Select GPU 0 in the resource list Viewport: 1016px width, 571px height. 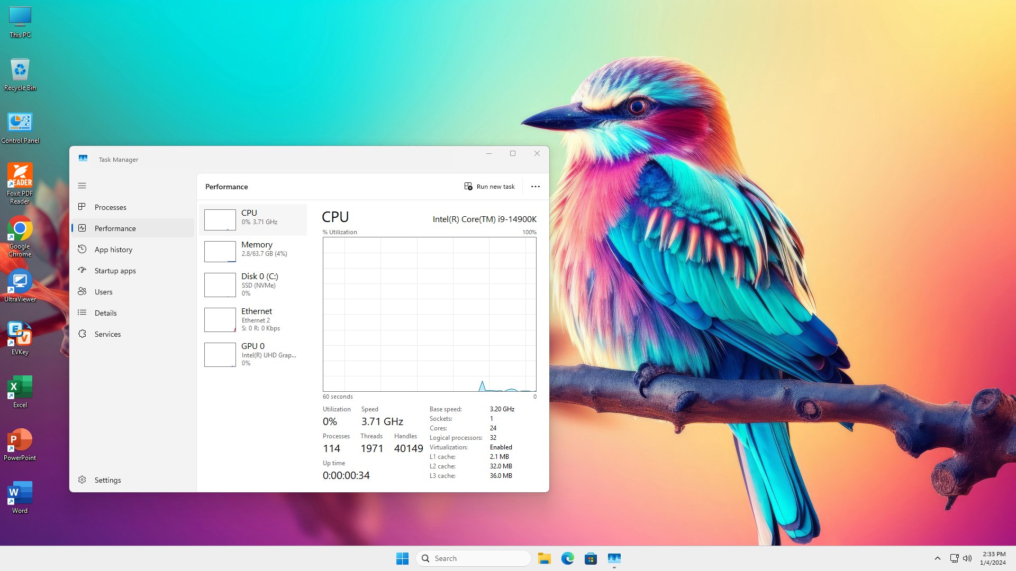coord(253,354)
